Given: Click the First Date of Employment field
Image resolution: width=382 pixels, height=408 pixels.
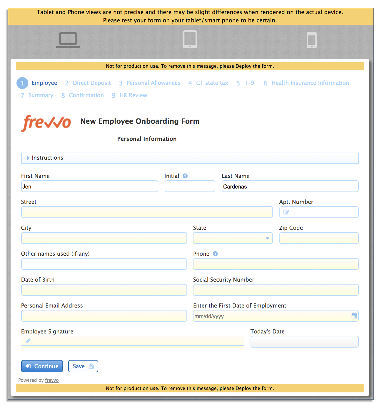Looking at the screenshot, I should 276,316.
